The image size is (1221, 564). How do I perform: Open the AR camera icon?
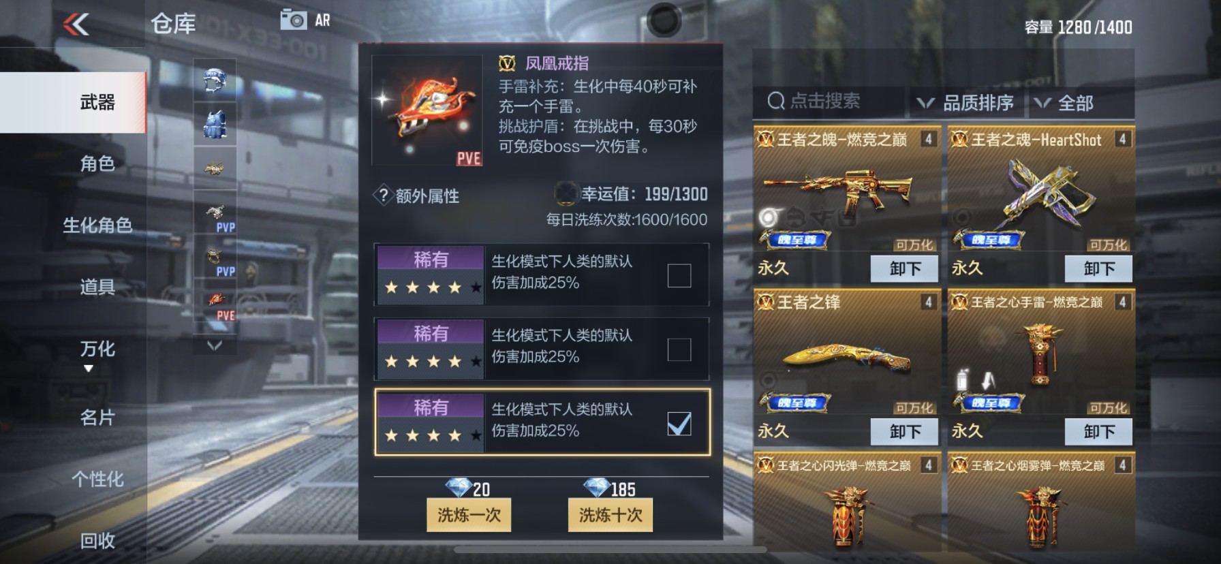pyautogui.click(x=294, y=20)
